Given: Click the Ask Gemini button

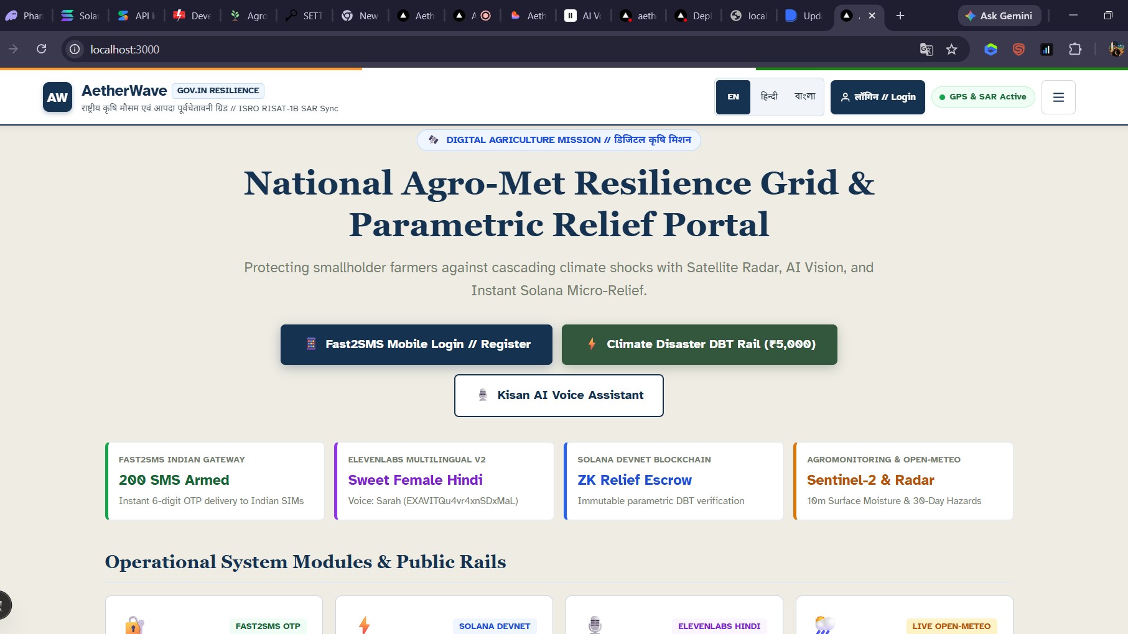Looking at the screenshot, I should [999, 16].
